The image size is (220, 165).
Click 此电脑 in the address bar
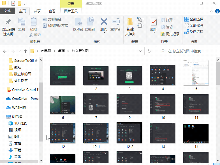click(46, 51)
